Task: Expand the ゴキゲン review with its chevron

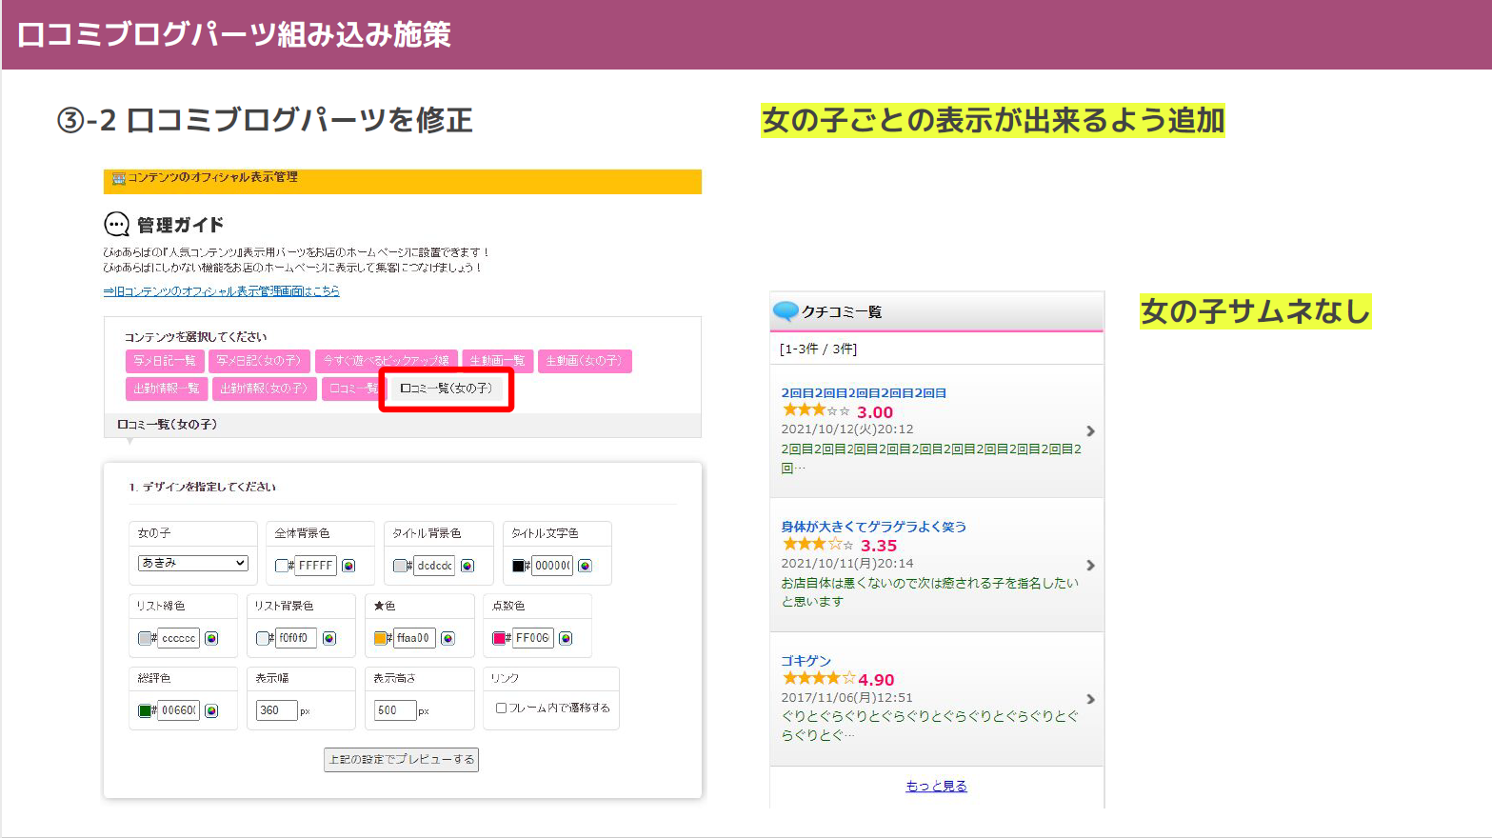Action: click(x=1090, y=698)
